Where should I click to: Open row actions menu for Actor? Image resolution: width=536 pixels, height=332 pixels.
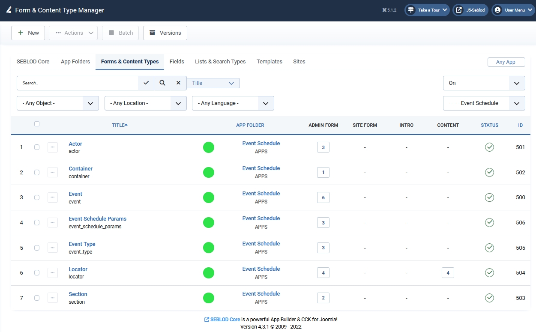coord(53,147)
